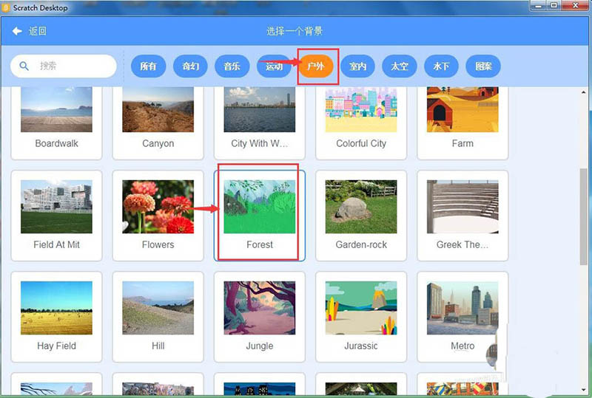Select the 图案 category filter
The width and height of the screenshot is (592, 398).
click(x=483, y=66)
